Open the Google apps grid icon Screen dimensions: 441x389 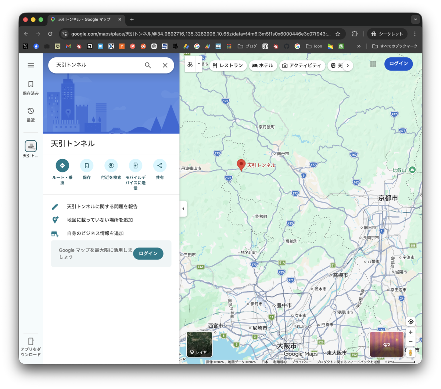coord(373,64)
